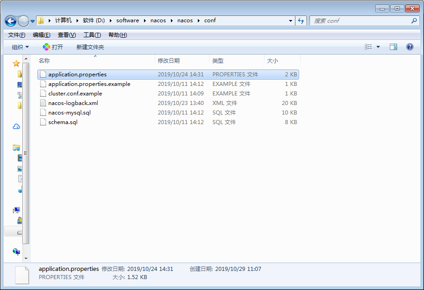Expand the arrow before conf breadcrumb
The image size is (424, 290).
click(x=198, y=20)
